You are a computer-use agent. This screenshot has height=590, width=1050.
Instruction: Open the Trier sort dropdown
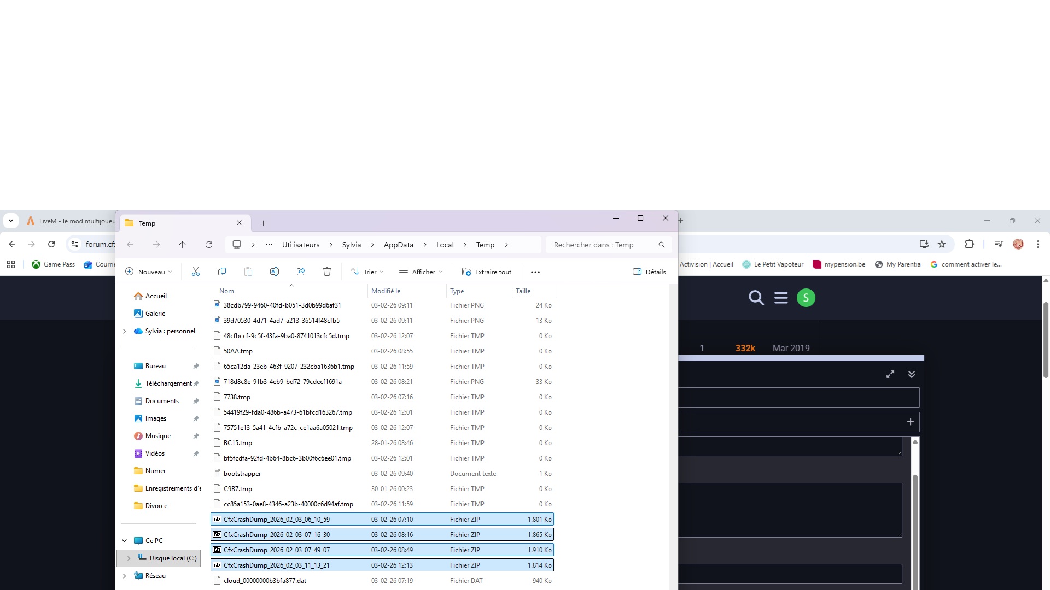click(x=367, y=272)
